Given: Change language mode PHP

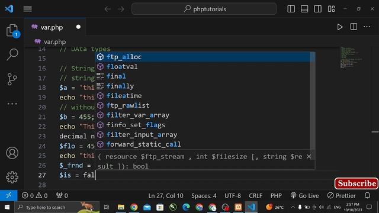Looking at the screenshot, I should coord(276,195).
